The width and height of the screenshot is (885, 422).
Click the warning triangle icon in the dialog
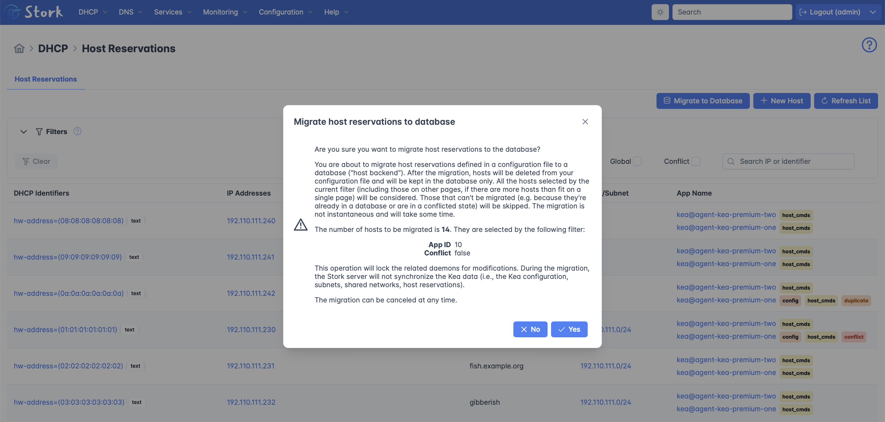(x=301, y=225)
